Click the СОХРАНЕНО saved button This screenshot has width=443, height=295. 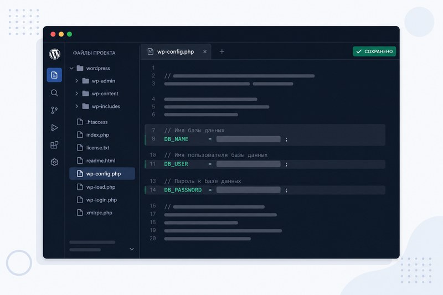[x=374, y=51]
